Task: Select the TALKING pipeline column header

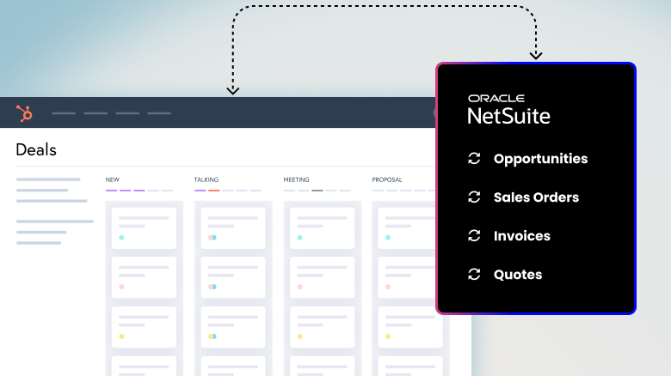Action: point(206,180)
